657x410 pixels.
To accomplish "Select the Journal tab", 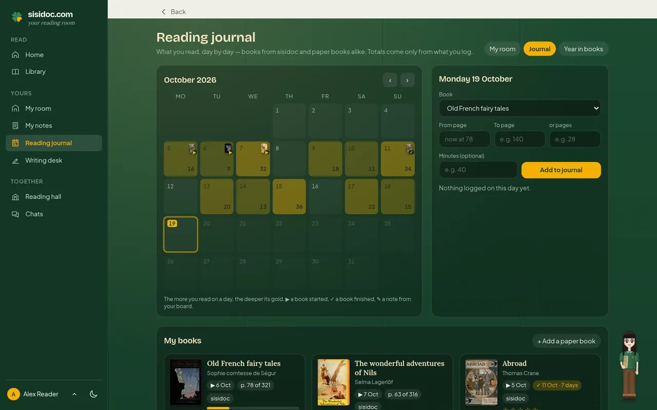I will click(539, 49).
